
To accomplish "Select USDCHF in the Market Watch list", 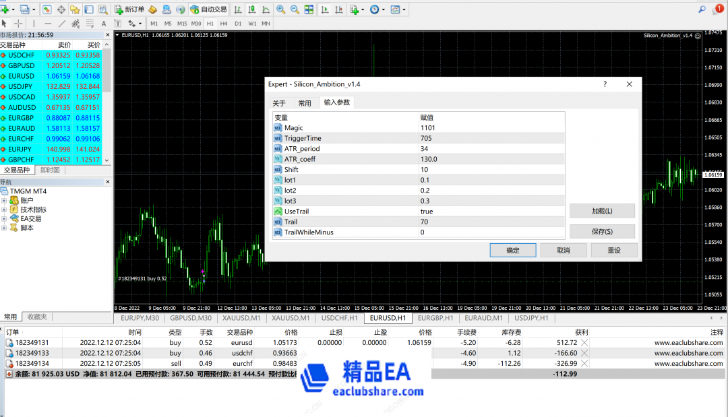I will click(x=20, y=55).
